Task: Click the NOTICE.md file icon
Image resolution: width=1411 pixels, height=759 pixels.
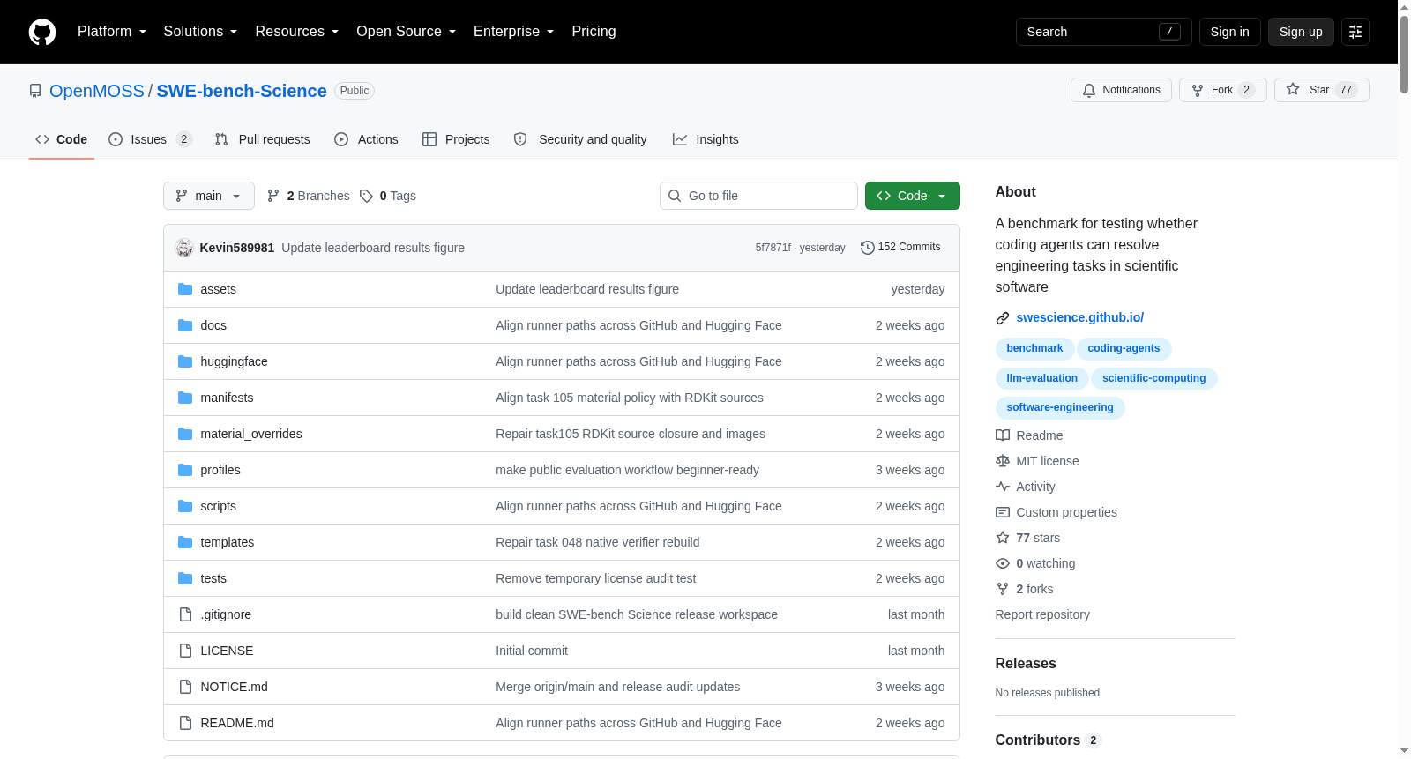Action: coord(185,687)
